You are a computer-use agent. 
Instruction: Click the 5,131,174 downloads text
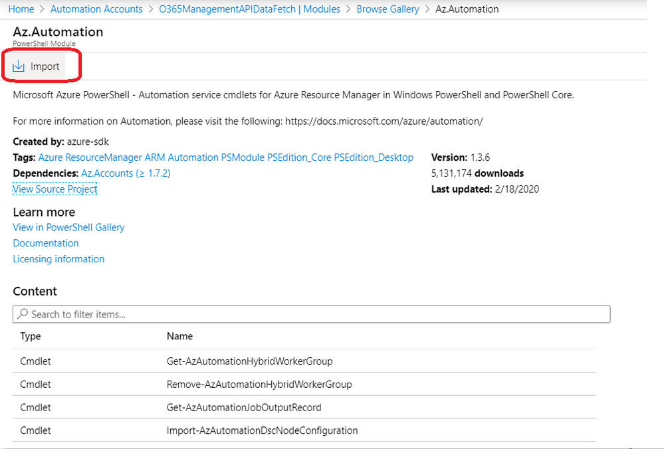click(x=477, y=173)
